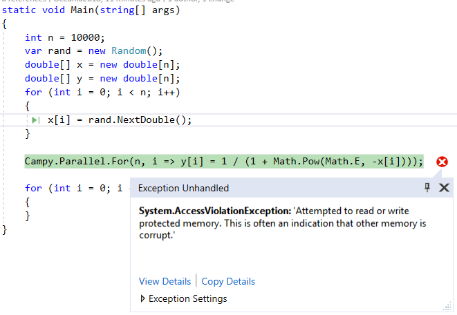Click 'static void Main(string[] args)' declaration

tap(91, 10)
